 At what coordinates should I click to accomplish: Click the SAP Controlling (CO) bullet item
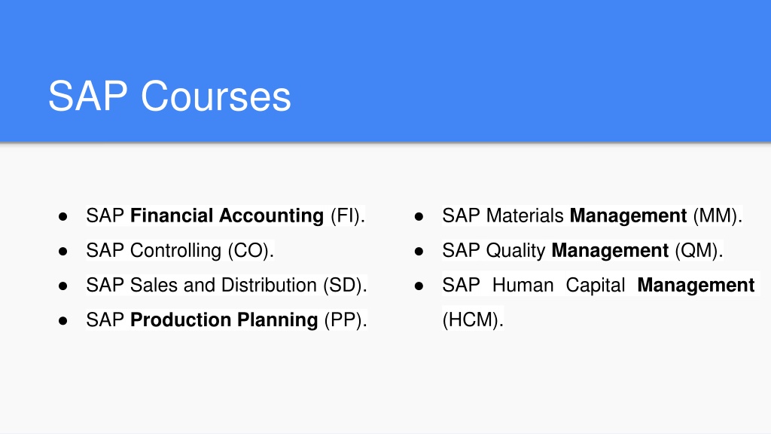coord(180,250)
